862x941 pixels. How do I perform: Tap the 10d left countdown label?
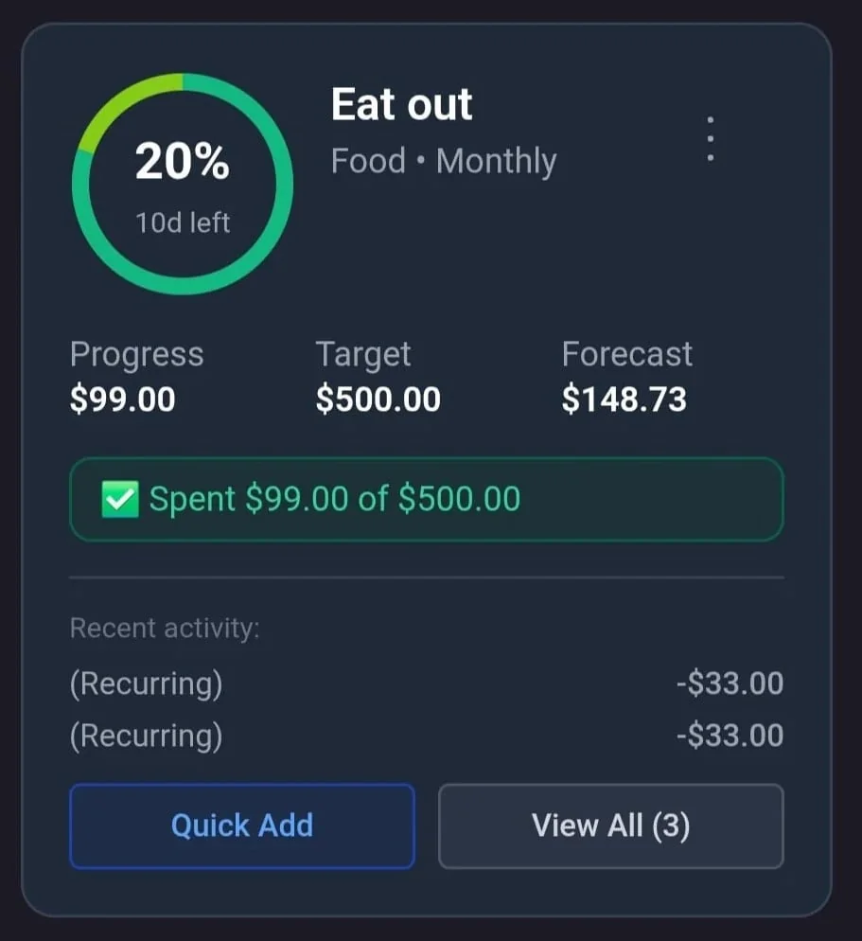(x=182, y=222)
